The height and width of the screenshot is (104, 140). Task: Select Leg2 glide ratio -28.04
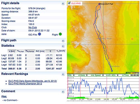[x=49, y=58]
